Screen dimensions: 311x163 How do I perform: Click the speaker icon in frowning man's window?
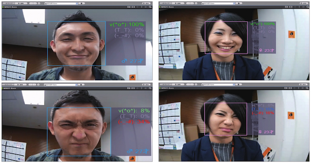tap(146, 88)
